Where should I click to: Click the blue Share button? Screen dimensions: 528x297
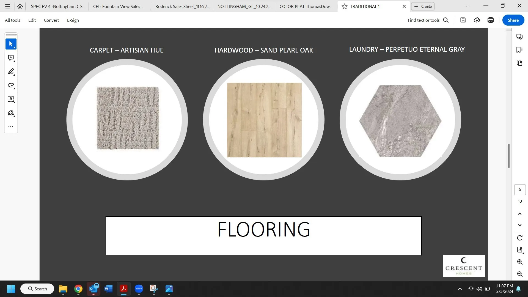pos(513,20)
